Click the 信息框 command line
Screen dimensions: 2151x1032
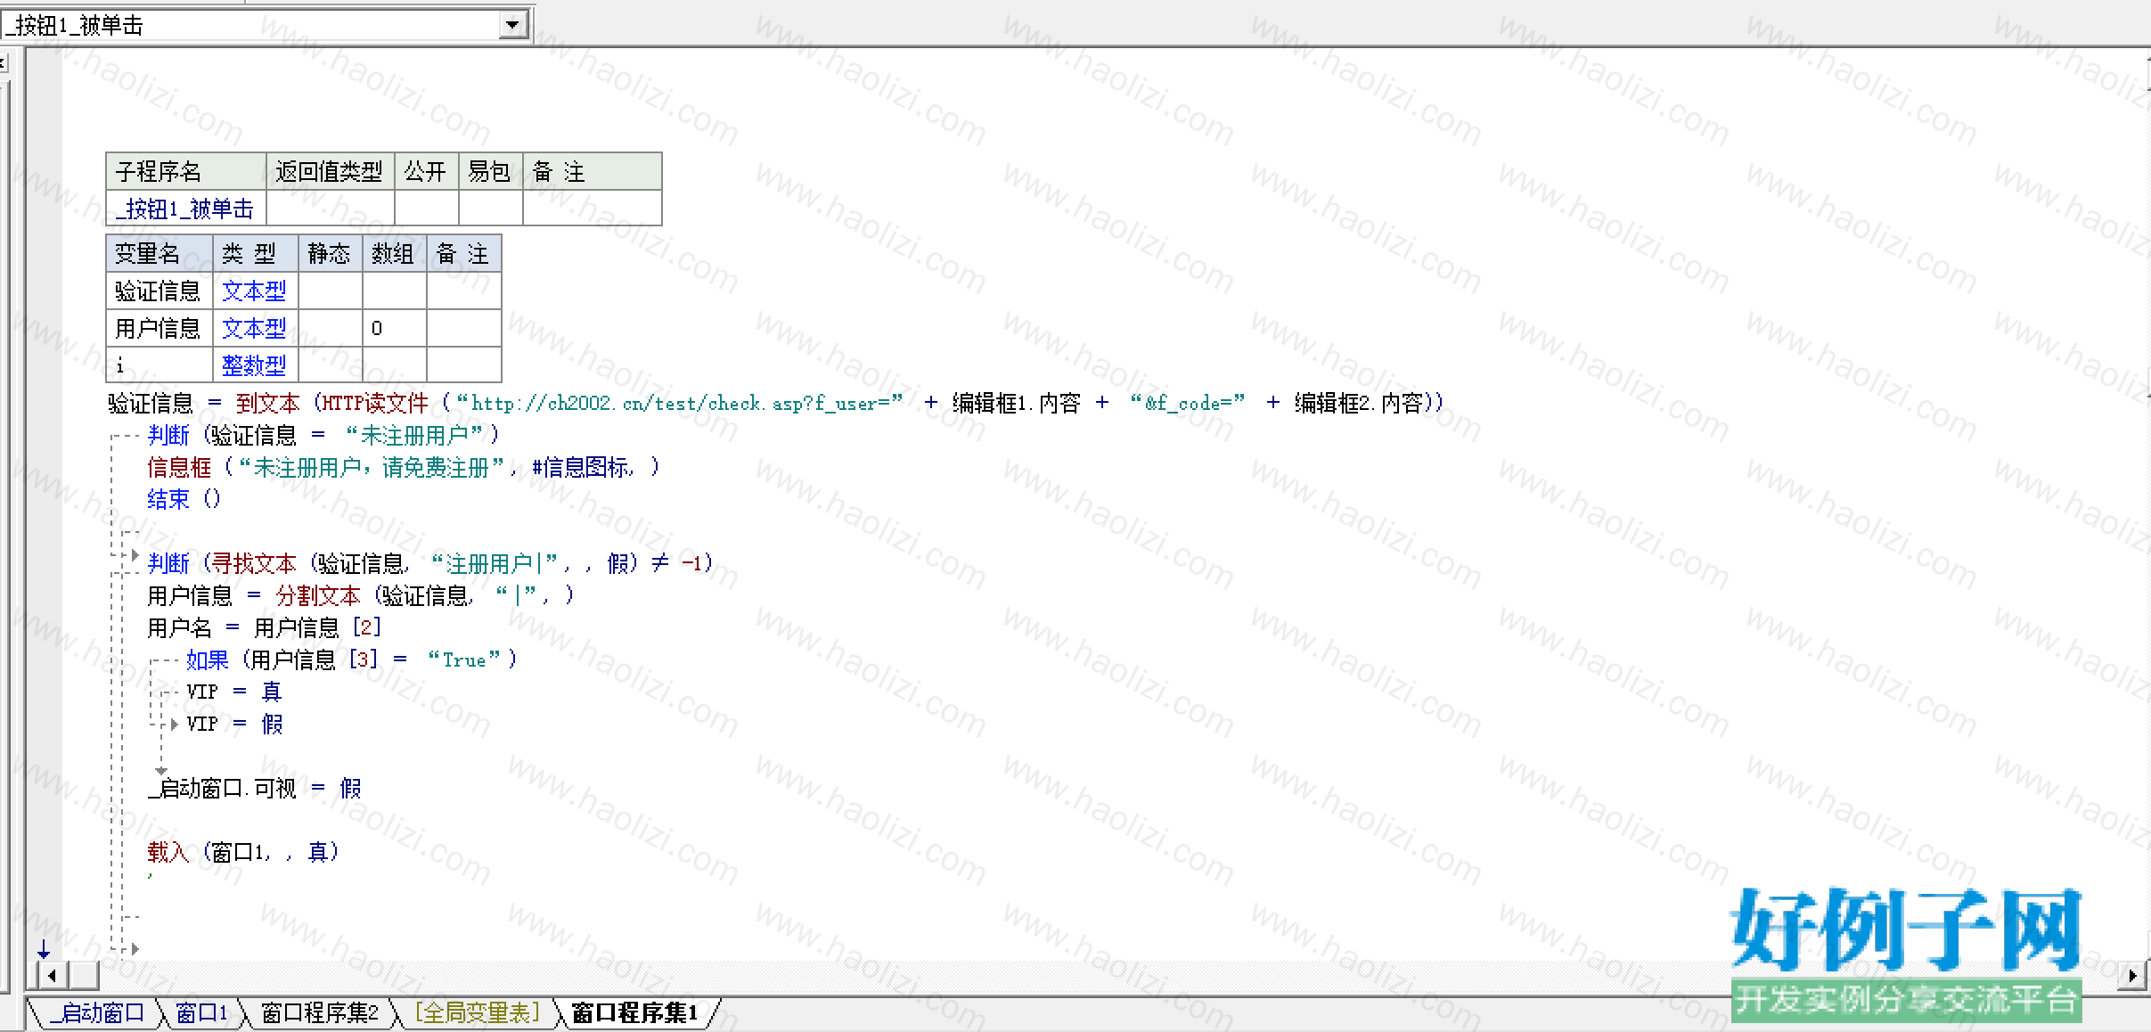403,468
